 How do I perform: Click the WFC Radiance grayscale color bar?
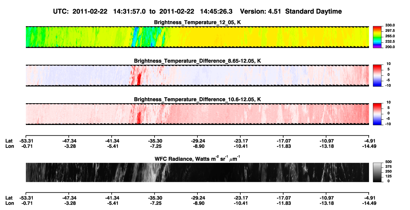pyautogui.click(x=377, y=173)
